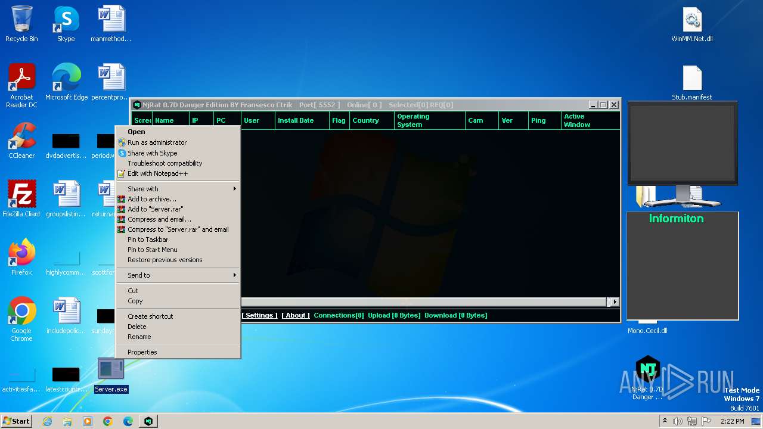Screen dimensions: 763x429
Task: Open the Google Chrome desktop shortcut
Action: click(21, 319)
